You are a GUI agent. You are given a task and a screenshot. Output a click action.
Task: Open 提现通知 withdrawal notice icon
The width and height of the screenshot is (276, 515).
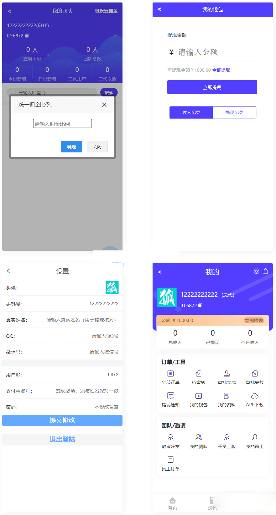170,396
